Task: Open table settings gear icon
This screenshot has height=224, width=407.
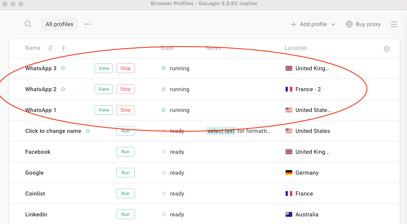Action: pos(387,49)
